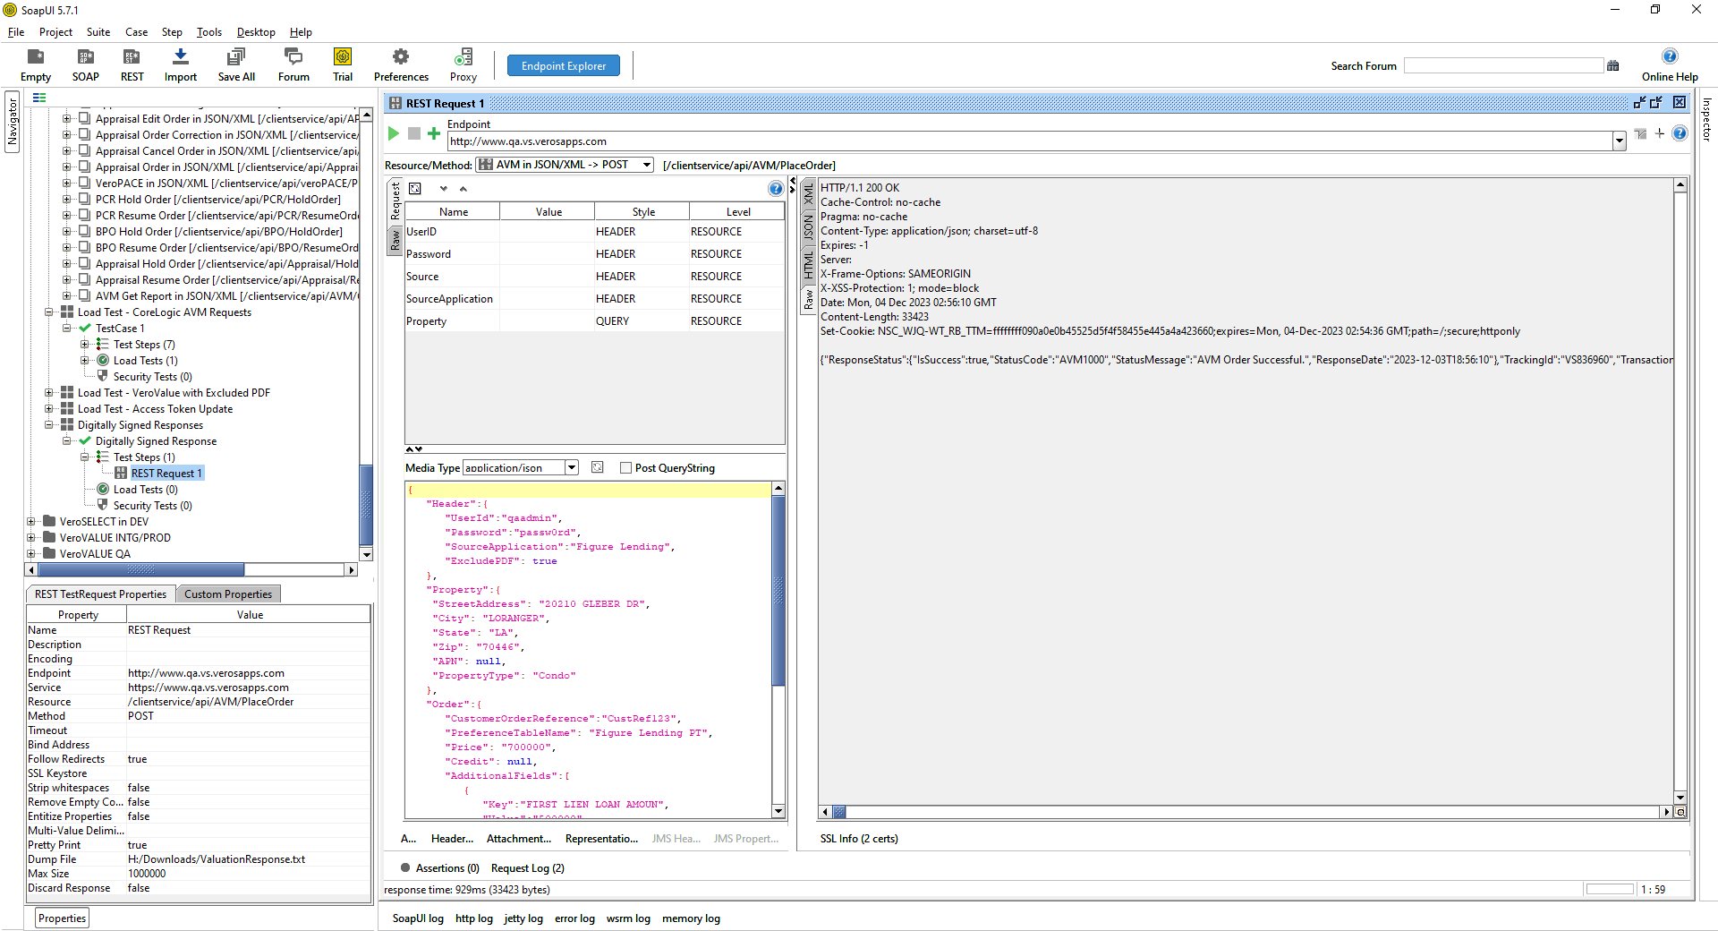Image resolution: width=1718 pixels, height=931 pixels.
Task: Switch to the Custom Properties tab
Action: point(228,594)
